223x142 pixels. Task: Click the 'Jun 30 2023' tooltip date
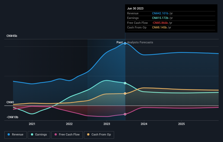point(135,8)
